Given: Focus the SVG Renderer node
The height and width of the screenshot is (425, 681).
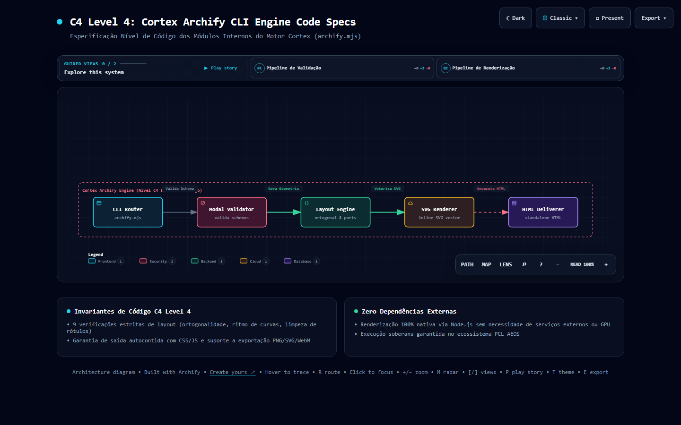Looking at the screenshot, I should click(x=439, y=212).
